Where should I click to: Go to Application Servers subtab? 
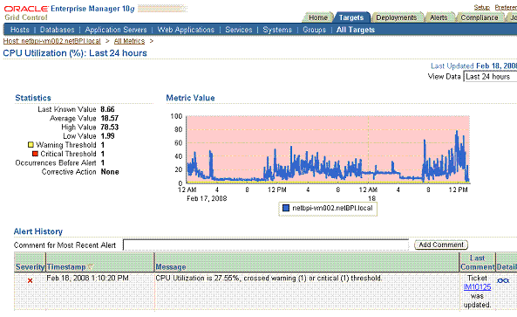116,30
